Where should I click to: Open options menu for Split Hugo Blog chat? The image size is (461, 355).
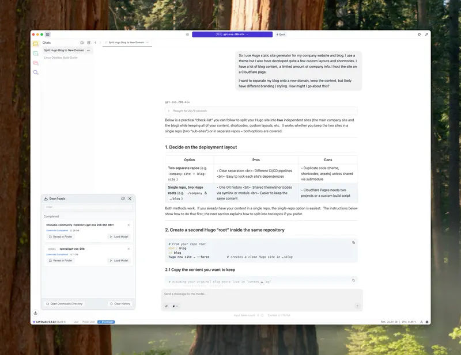point(88,50)
